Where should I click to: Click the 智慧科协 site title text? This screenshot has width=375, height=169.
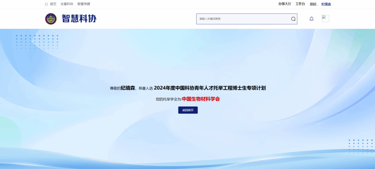point(79,19)
